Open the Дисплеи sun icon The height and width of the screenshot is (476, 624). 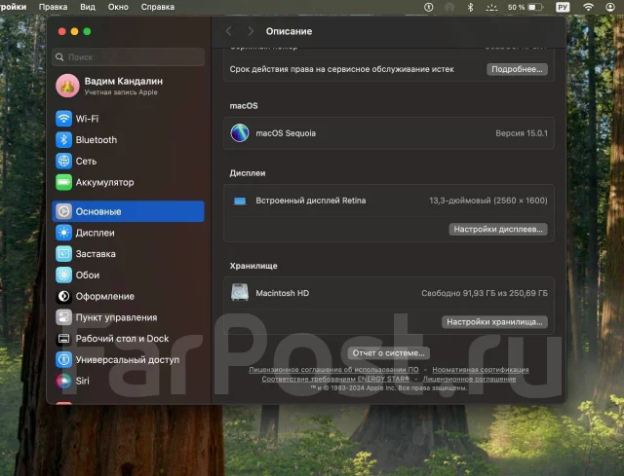tap(63, 233)
